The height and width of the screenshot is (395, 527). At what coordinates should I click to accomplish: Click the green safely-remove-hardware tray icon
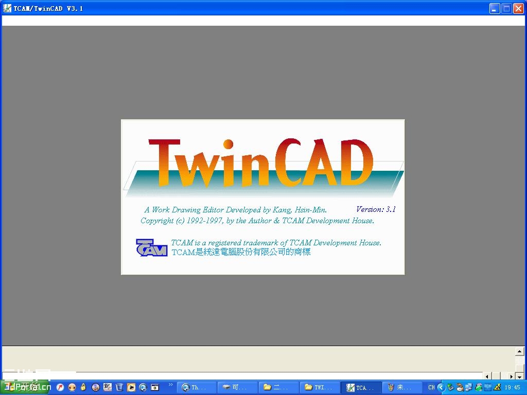(x=450, y=387)
